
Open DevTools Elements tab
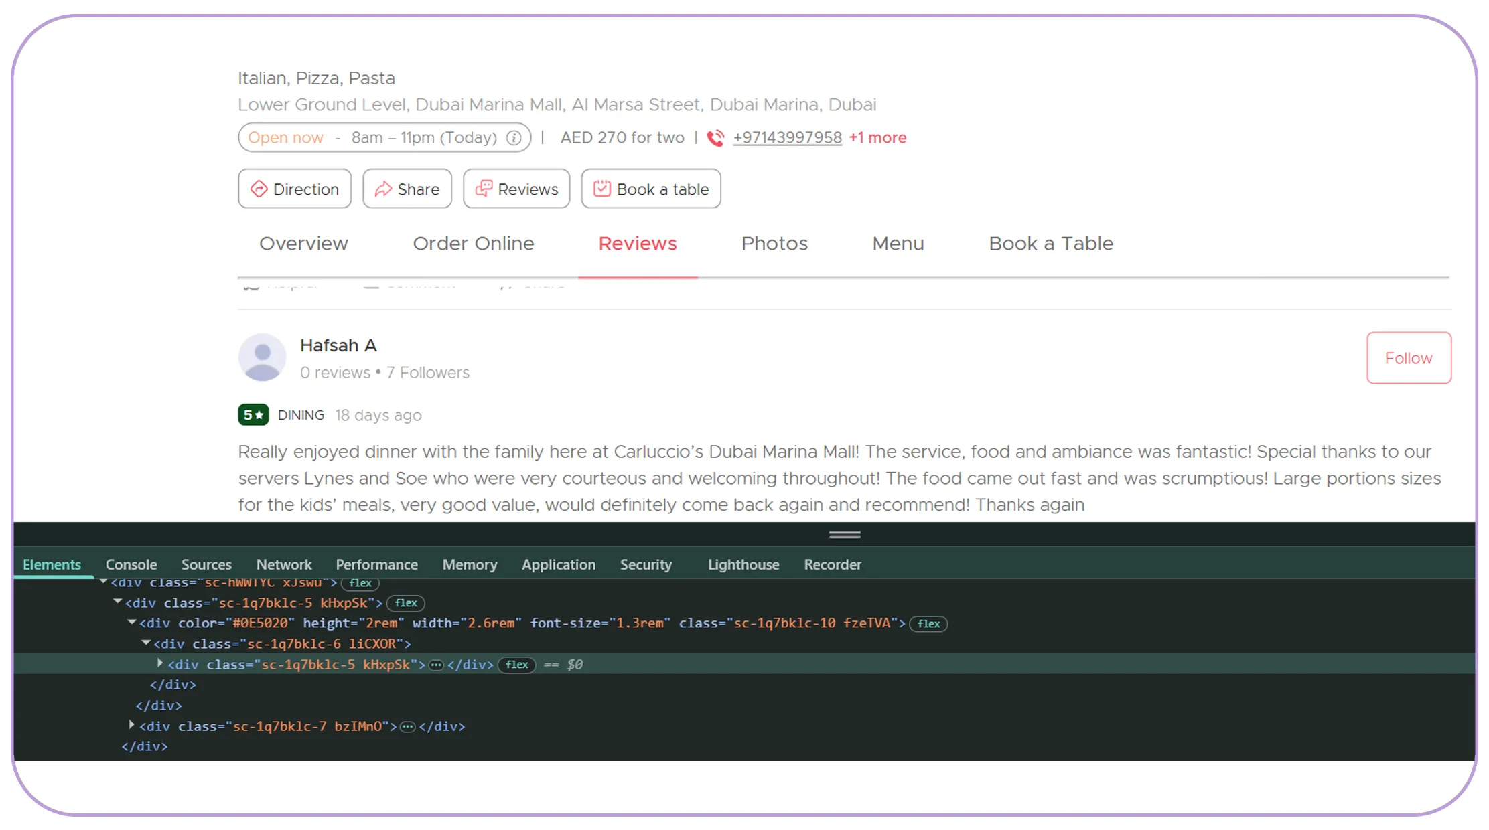click(x=52, y=564)
